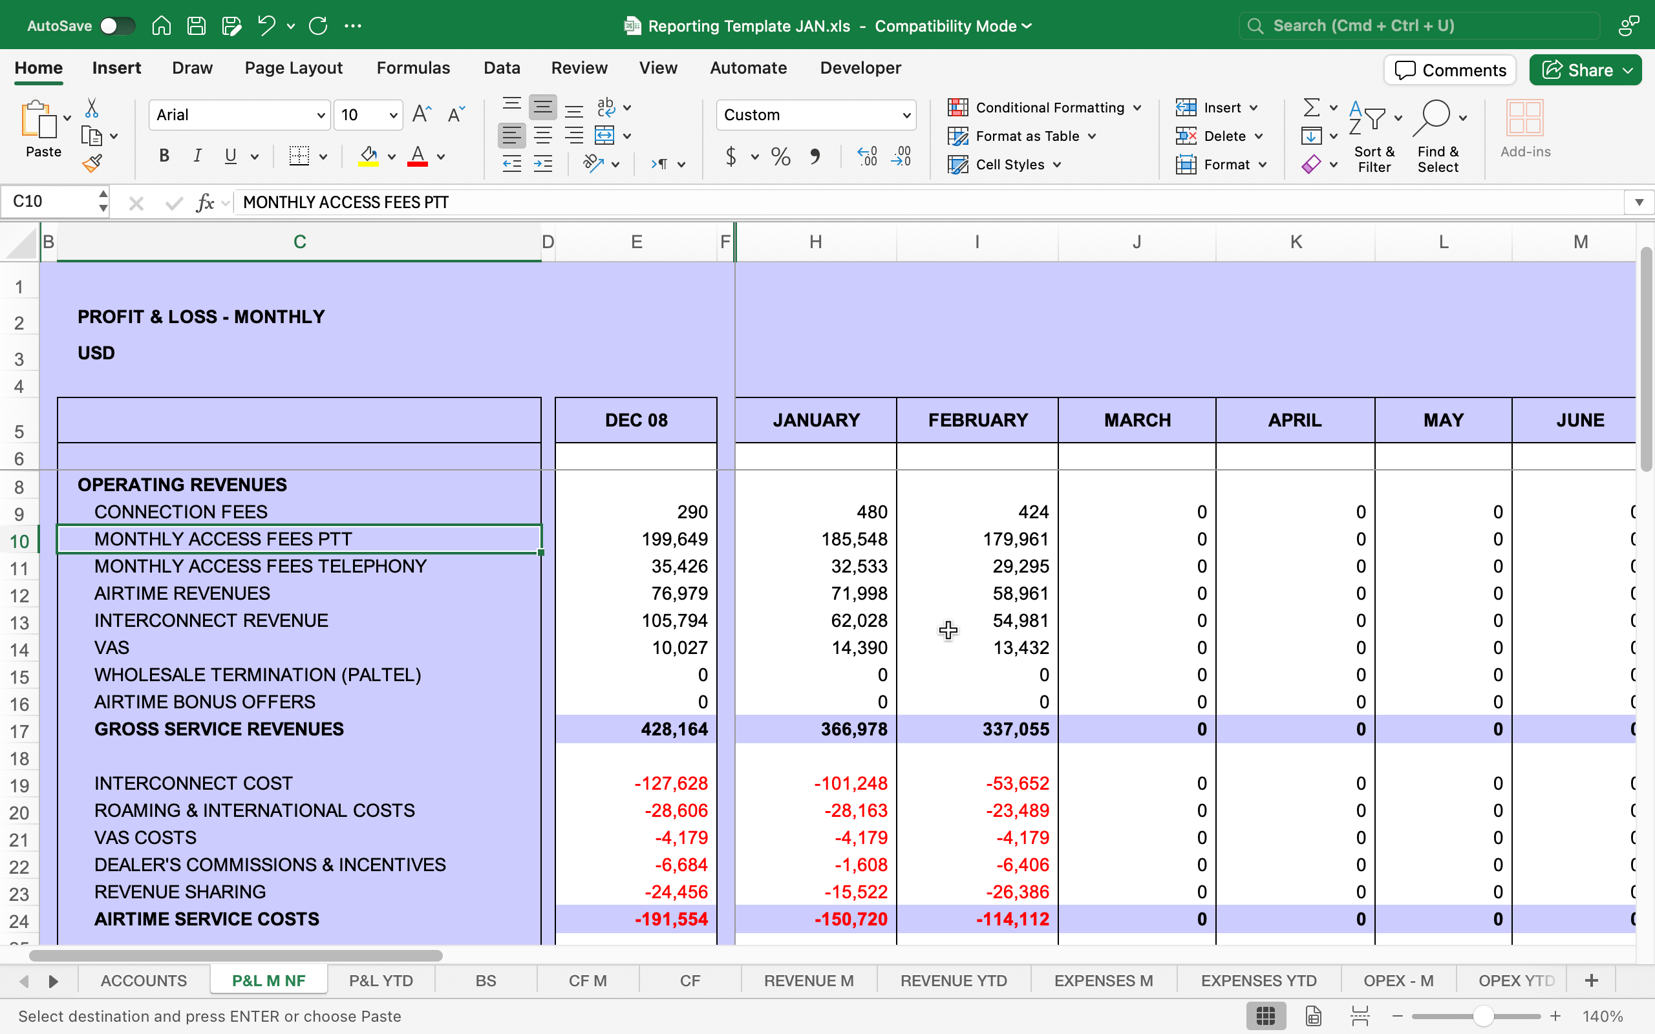Toggle the AutoSave switch
The height and width of the screenshot is (1034, 1655).
click(x=116, y=26)
